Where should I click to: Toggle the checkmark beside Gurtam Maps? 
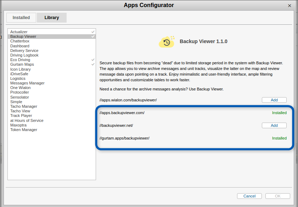(x=93, y=64)
